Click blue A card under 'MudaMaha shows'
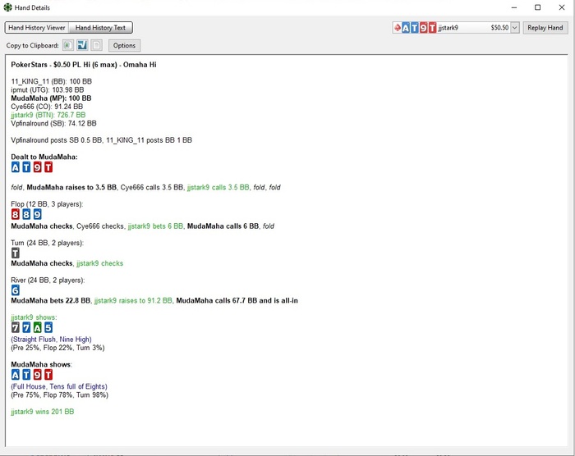The width and height of the screenshot is (575, 456). [16, 375]
